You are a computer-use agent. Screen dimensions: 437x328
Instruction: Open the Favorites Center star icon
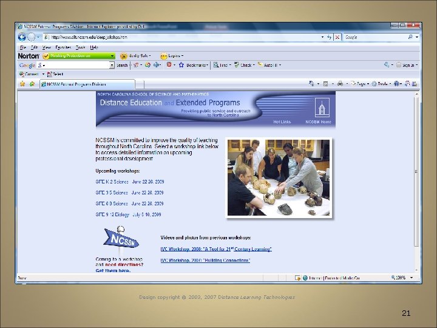(22, 84)
